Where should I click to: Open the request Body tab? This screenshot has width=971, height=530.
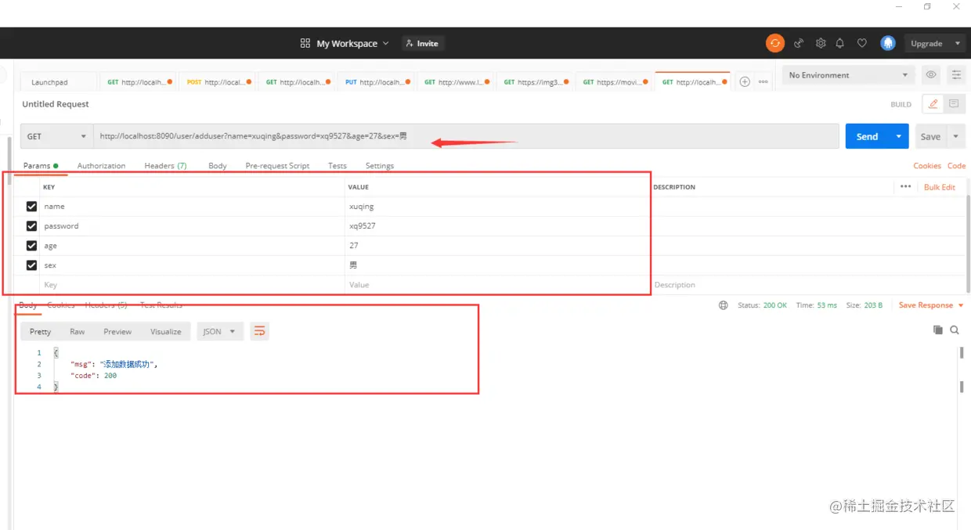tap(218, 166)
